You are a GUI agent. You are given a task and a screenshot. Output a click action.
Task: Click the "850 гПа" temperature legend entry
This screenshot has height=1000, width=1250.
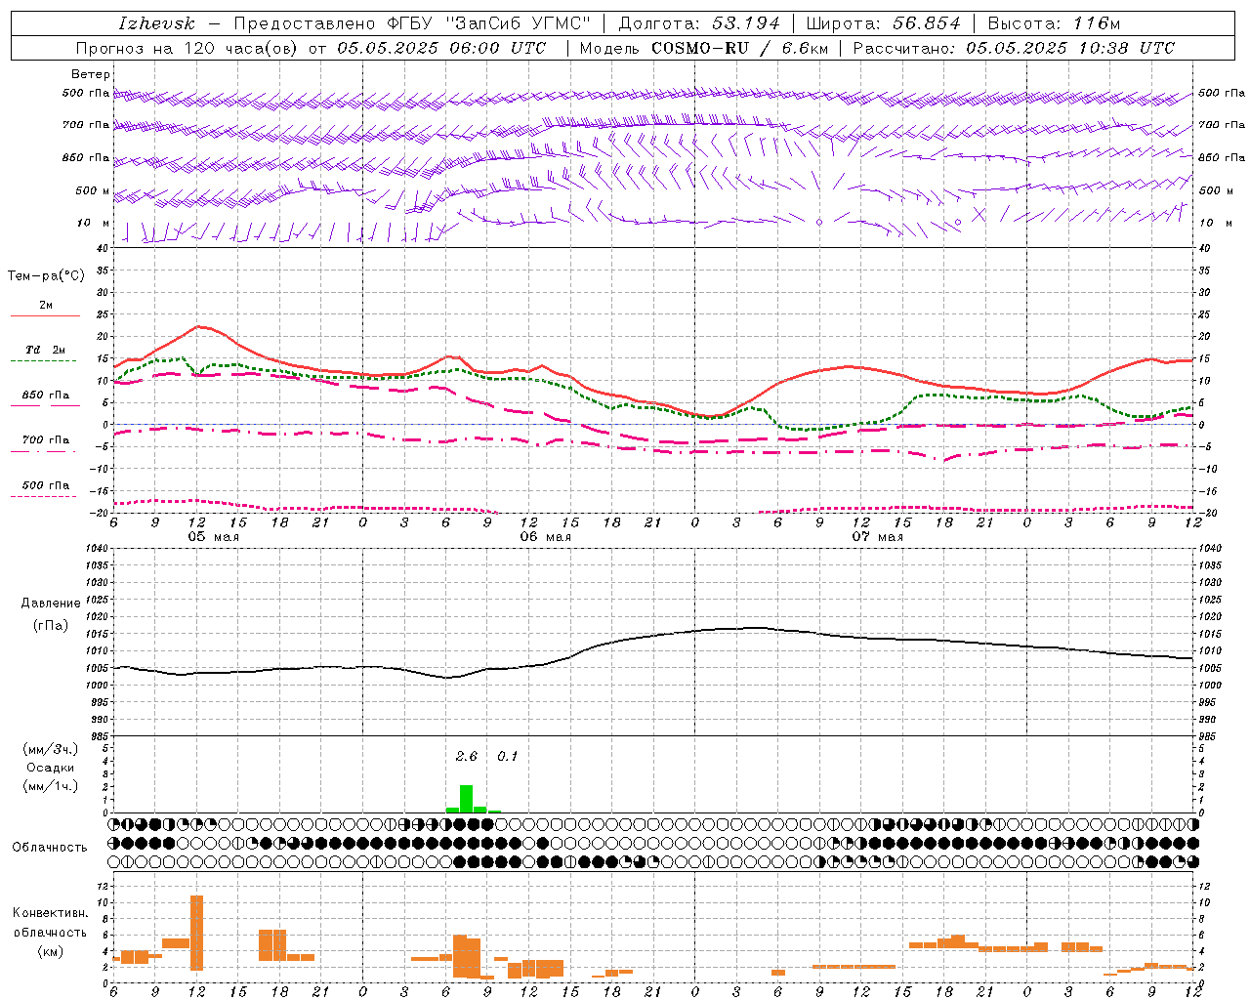(x=46, y=396)
